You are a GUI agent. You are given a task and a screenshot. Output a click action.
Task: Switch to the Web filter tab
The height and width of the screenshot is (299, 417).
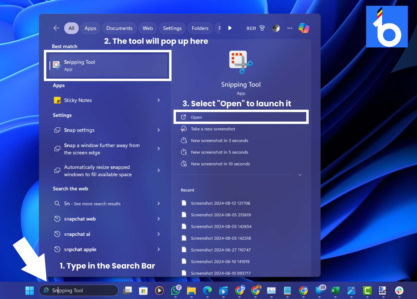click(x=148, y=28)
